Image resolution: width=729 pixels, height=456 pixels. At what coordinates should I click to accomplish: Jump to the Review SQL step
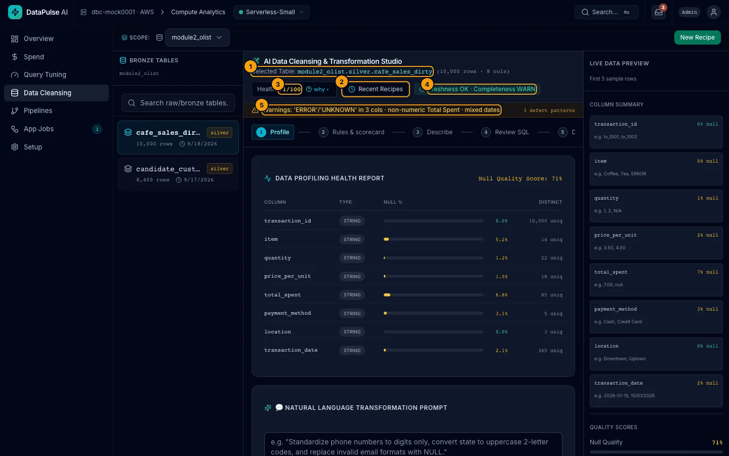tap(505, 132)
